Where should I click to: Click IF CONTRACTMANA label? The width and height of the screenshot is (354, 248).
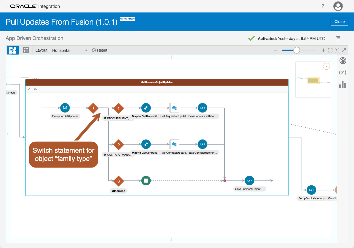(x=118, y=155)
